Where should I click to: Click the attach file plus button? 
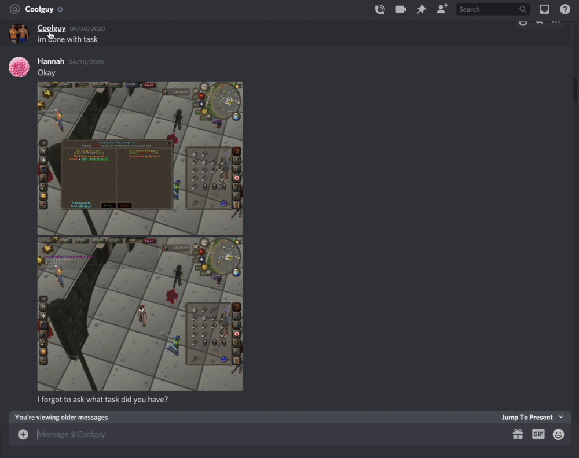coord(23,434)
